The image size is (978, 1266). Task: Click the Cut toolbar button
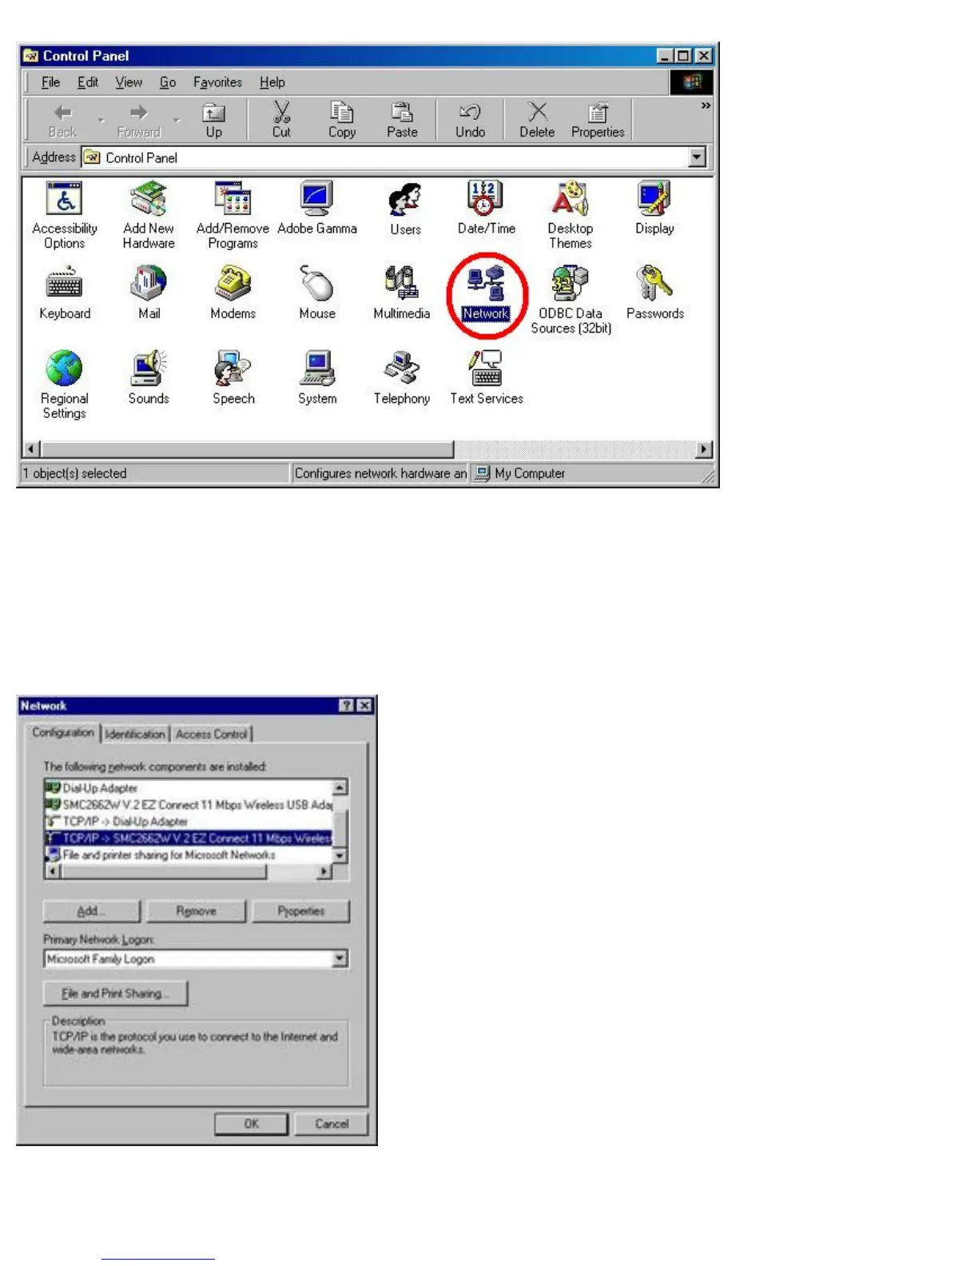point(281,120)
